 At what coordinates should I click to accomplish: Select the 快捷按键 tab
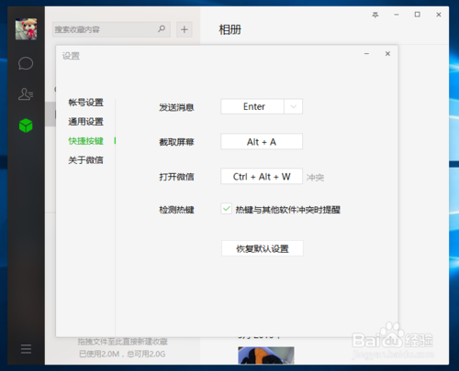(85, 141)
